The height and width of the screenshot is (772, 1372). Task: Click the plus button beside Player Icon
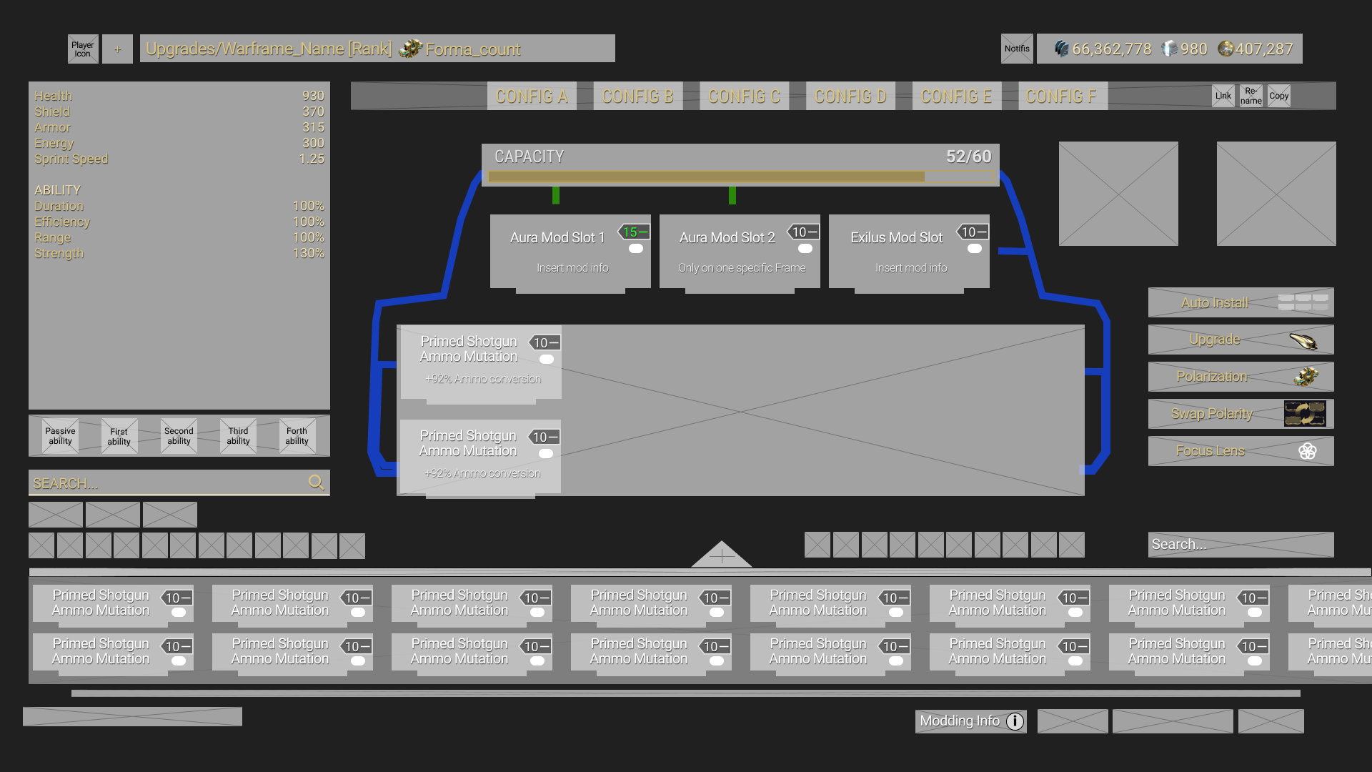click(117, 49)
